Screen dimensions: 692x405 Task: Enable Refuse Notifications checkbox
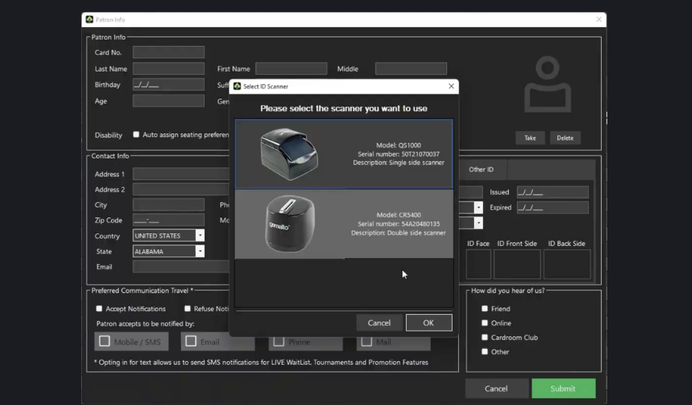pos(187,308)
